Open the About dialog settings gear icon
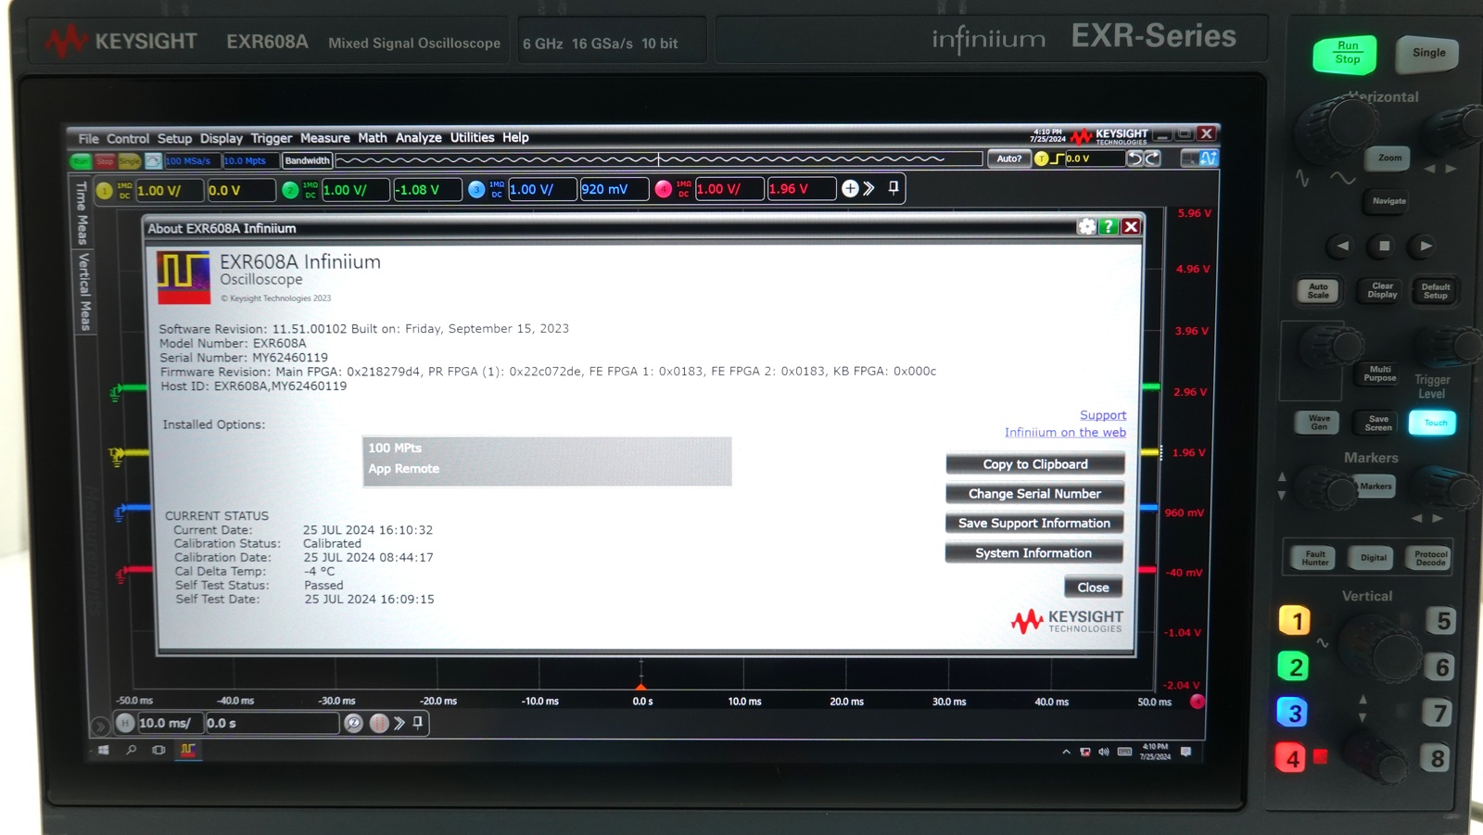 point(1086,226)
